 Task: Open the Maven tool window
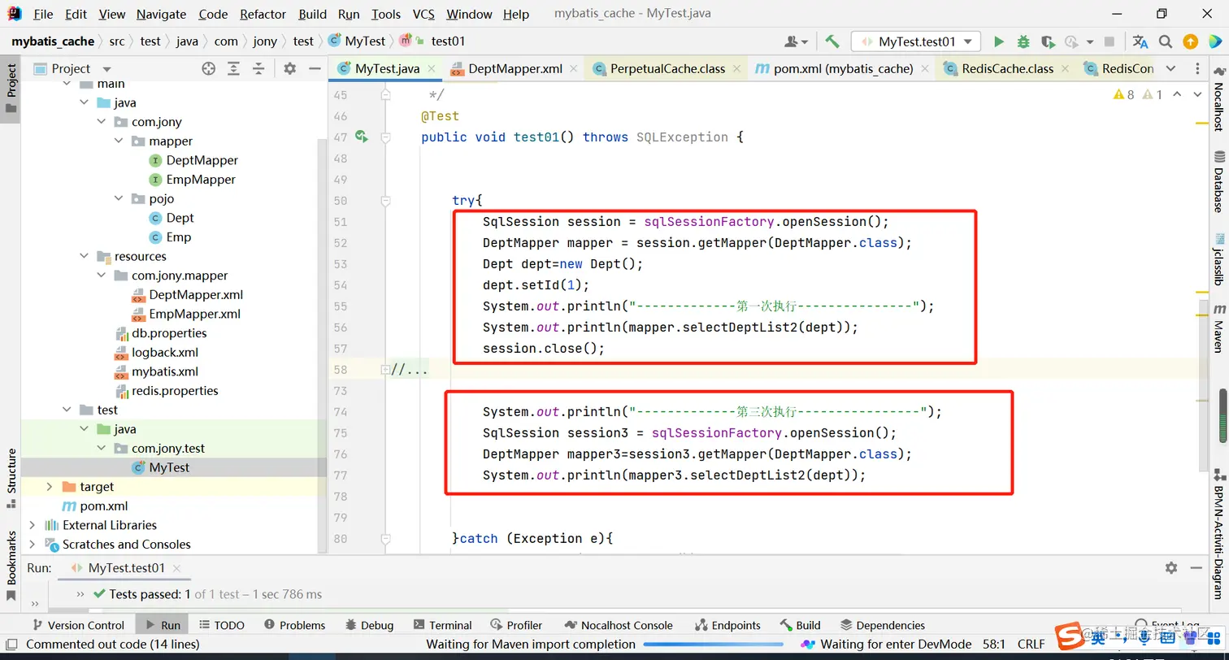(x=1218, y=328)
